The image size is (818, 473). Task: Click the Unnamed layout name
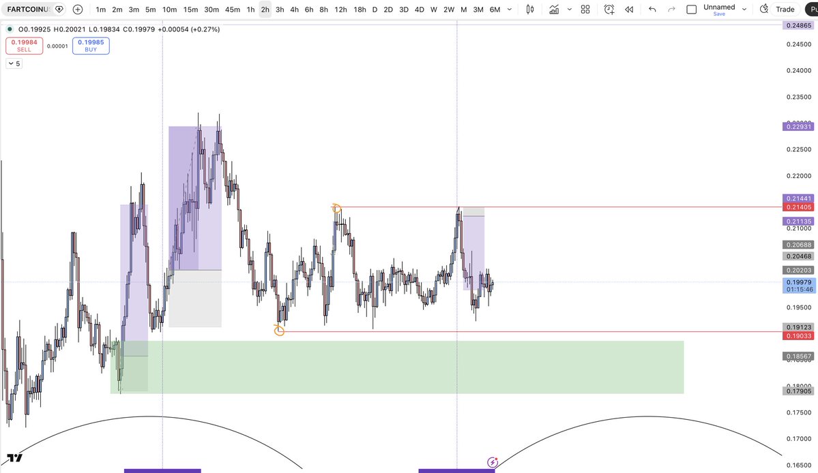coord(719,7)
